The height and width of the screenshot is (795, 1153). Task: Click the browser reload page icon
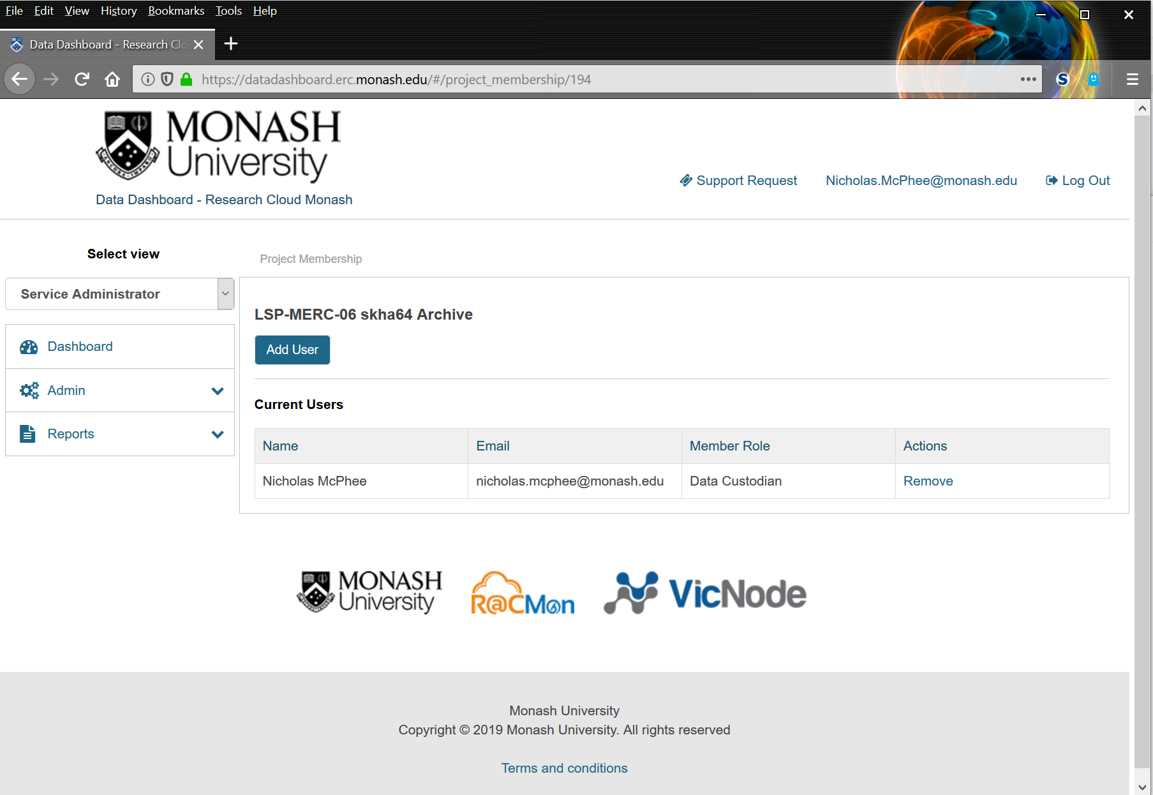click(82, 79)
